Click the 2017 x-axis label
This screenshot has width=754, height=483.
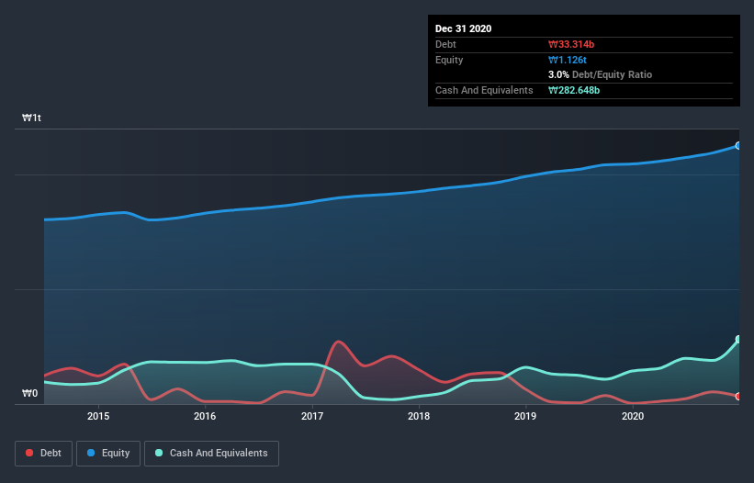(x=312, y=416)
